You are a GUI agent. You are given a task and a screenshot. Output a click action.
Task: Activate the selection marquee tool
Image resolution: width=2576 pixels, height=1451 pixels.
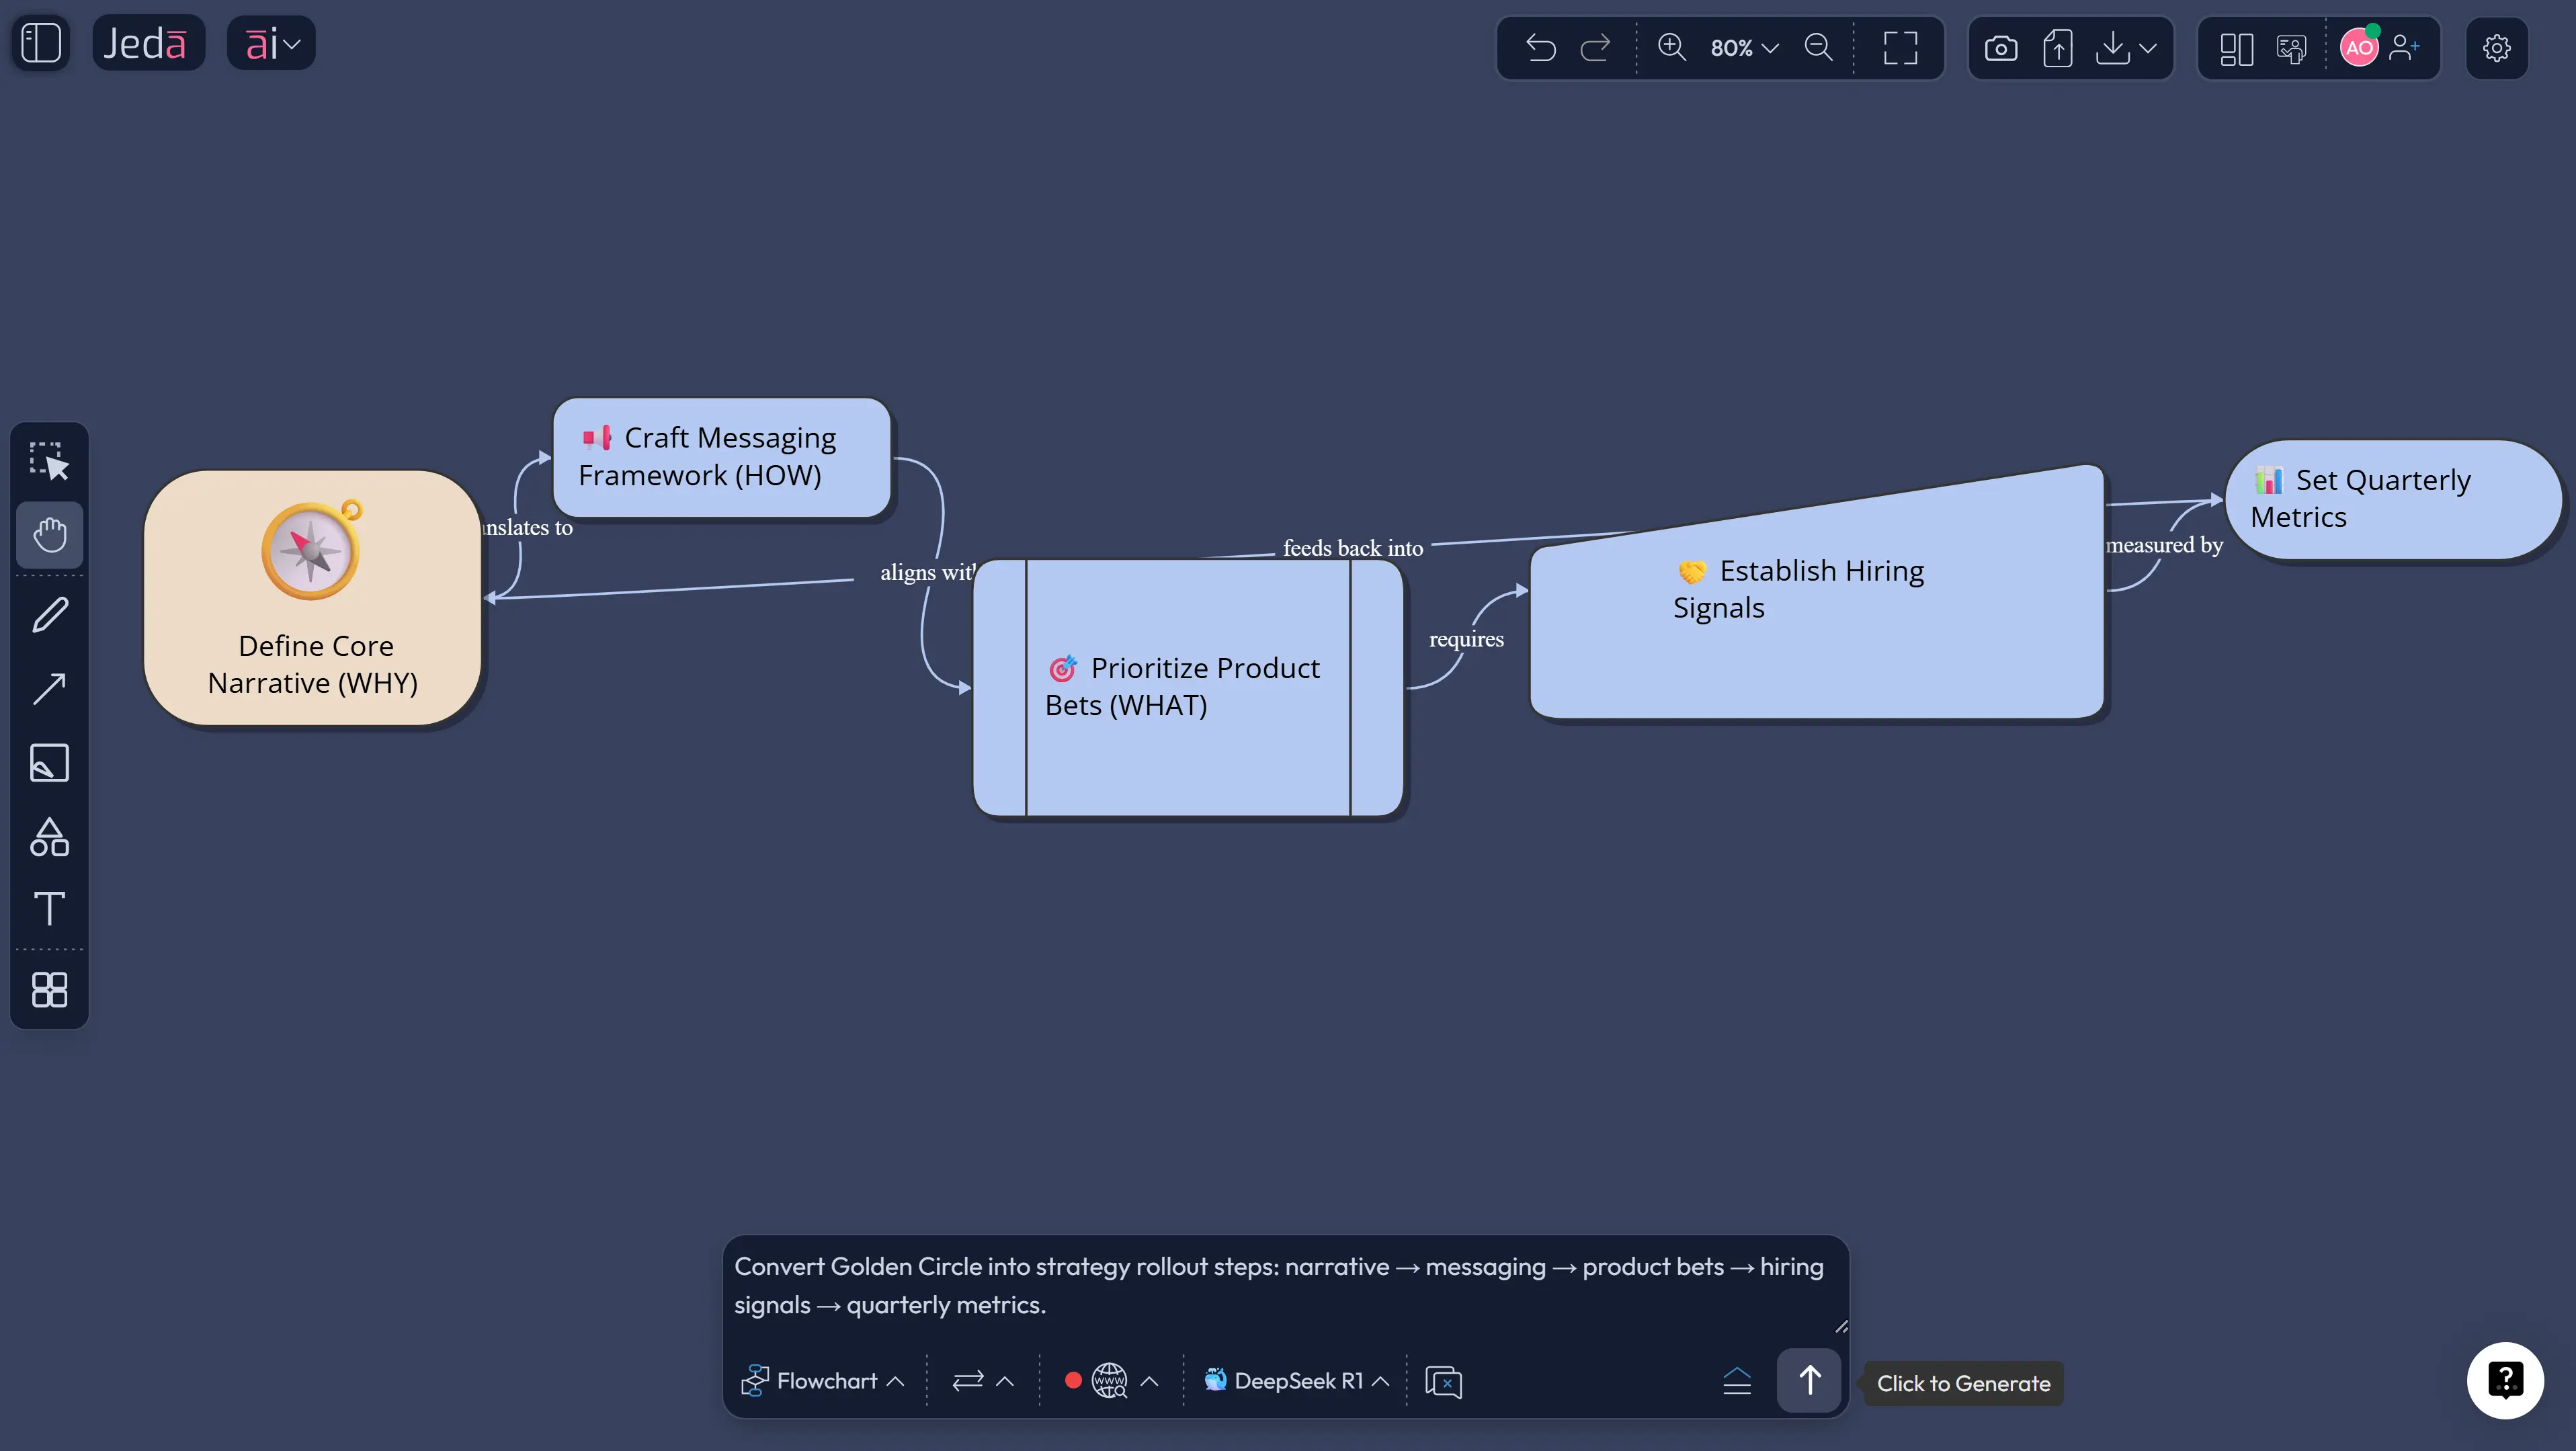(x=49, y=461)
